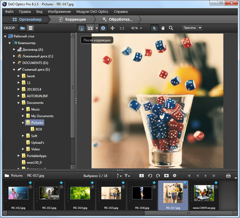
Task: Rotate image right in filmstrip toolbar
Action: (x=158, y=176)
